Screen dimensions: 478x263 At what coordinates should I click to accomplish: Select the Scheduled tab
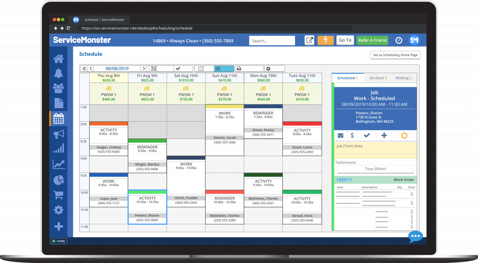(347, 78)
